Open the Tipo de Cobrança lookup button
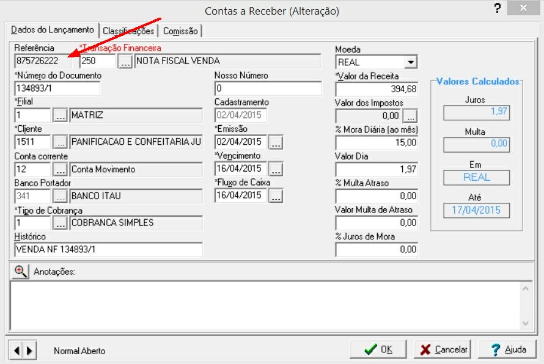 60,223
